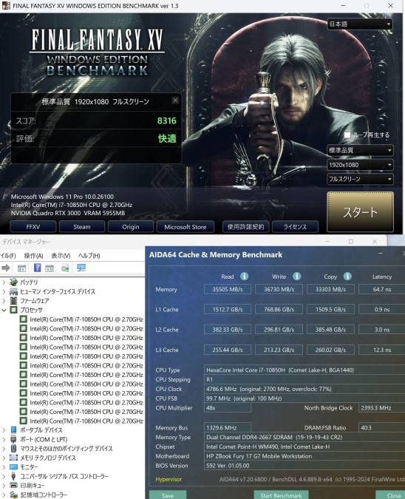Expand the 印刷キュー tree node
This screenshot has height=499, width=405.
point(4,485)
